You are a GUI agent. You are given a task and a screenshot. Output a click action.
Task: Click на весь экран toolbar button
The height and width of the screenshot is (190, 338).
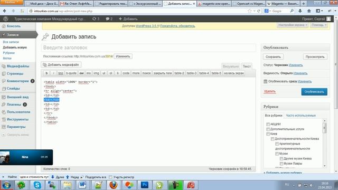point(233,73)
